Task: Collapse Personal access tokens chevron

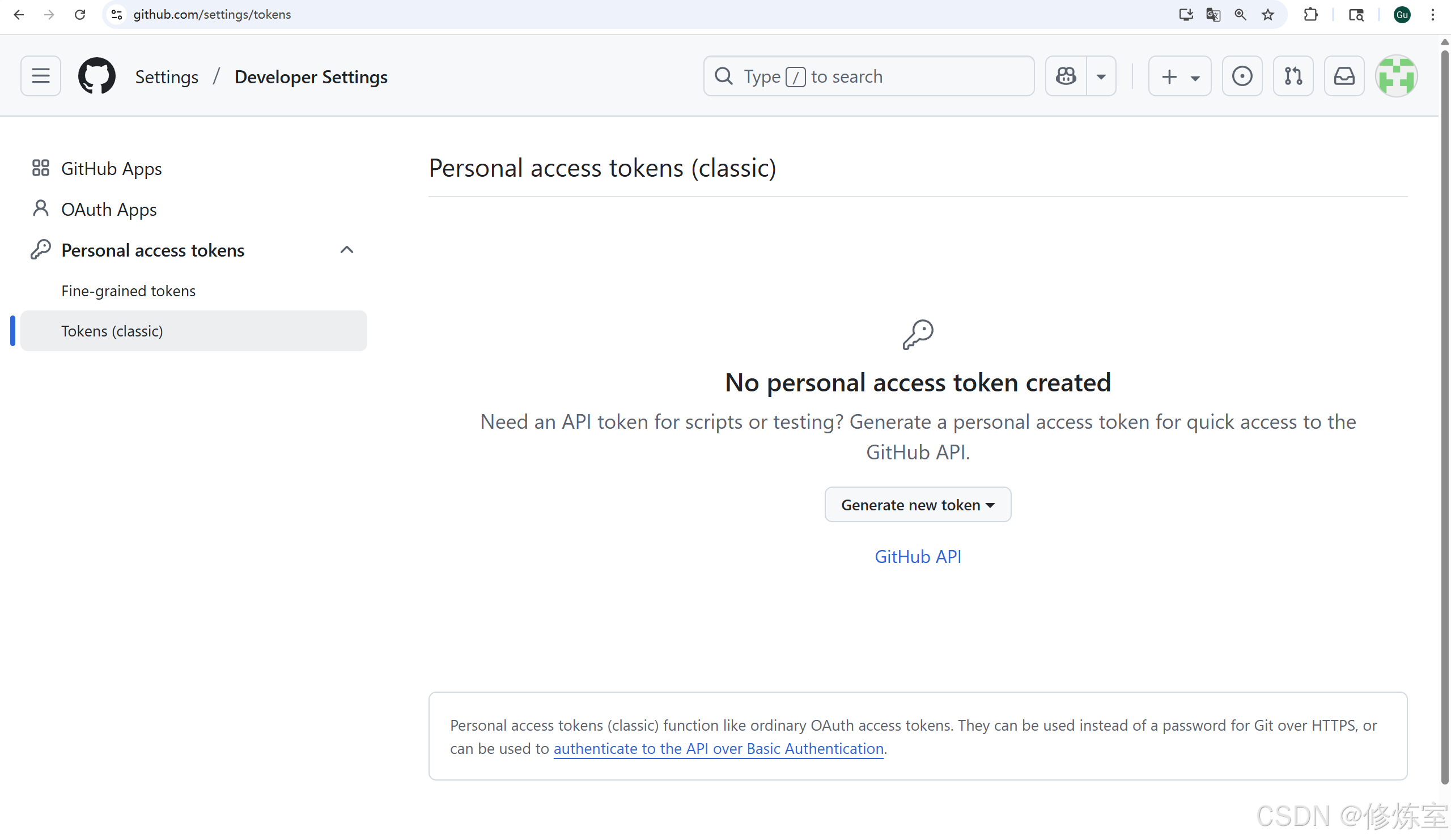Action: click(x=347, y=250)
